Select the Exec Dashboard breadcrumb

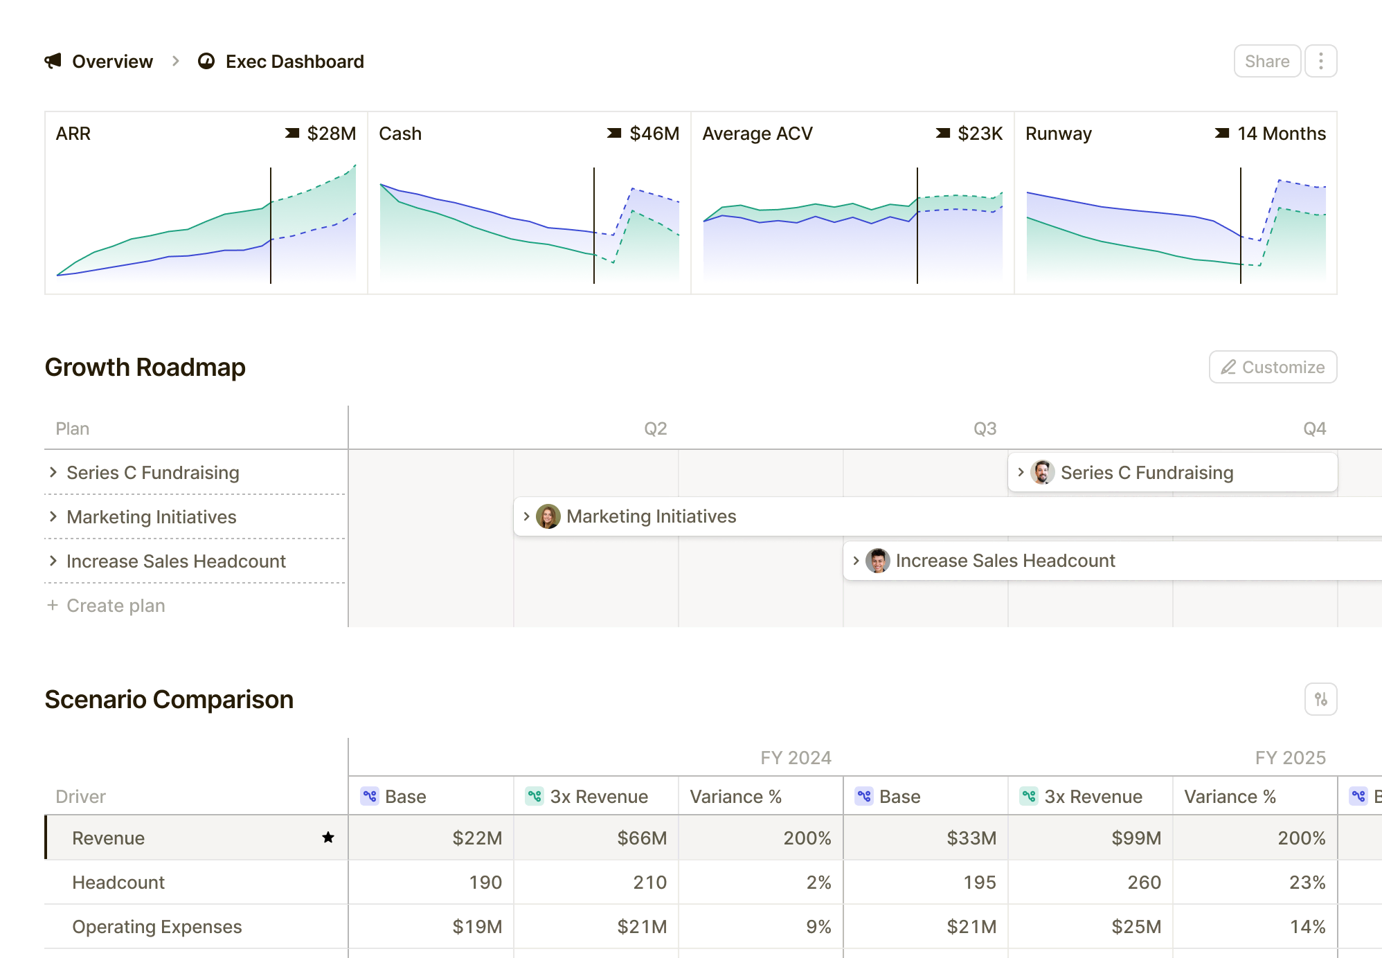(294, 62)
